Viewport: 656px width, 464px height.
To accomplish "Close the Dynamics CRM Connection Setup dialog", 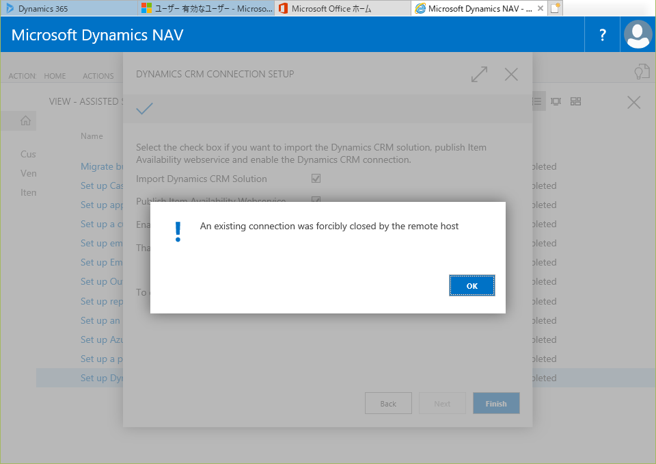I will point(511,74).
